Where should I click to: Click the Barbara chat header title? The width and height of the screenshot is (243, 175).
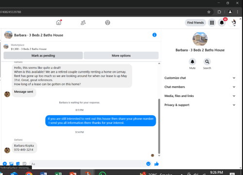tap(38, 35)
